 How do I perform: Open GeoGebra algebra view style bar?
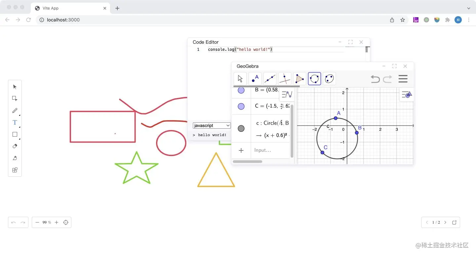pyautogui.click(x=287, y=94)
